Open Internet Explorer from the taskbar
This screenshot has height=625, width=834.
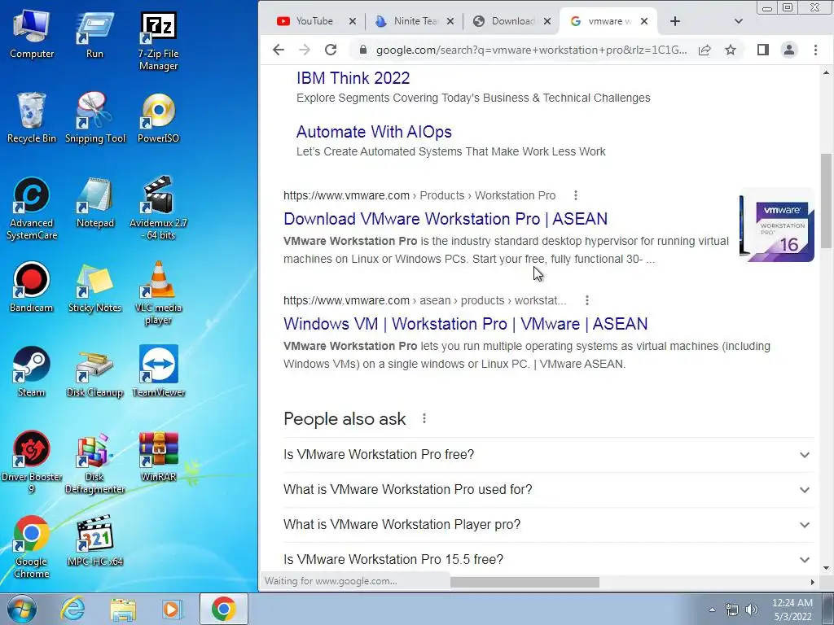(x=72, y=609)
